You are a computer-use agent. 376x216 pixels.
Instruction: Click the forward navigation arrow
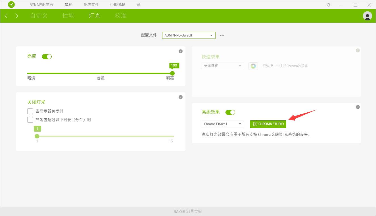pos(16,16)
